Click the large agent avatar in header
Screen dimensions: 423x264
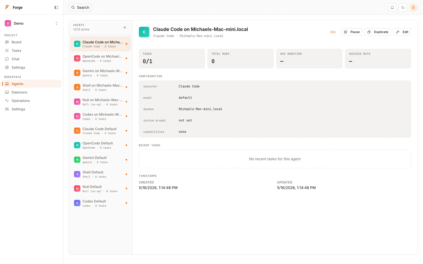[x=144, y=32]
